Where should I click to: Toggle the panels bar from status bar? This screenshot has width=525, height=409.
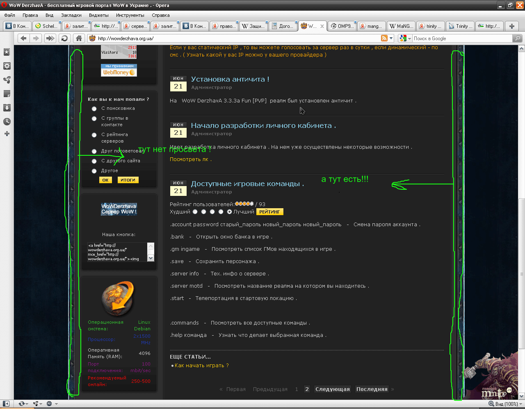(x=6, y=404)
